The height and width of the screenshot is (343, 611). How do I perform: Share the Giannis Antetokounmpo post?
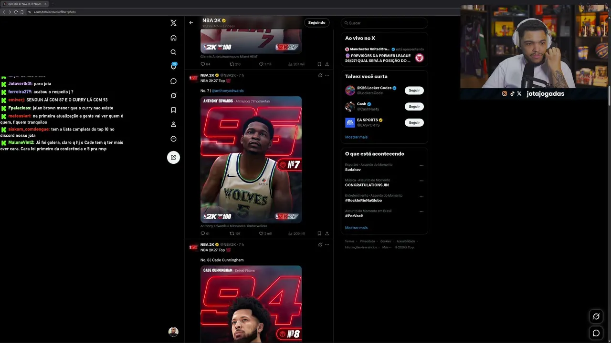(x=327, y=64)
